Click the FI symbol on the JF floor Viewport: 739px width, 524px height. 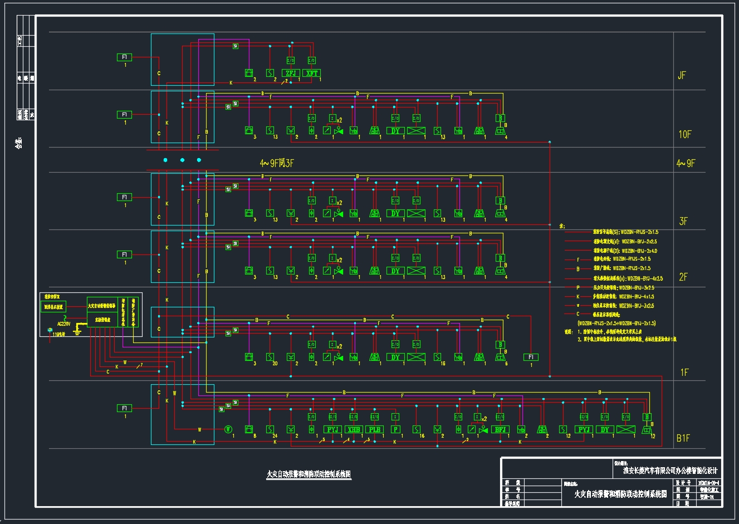click(125, 57)
